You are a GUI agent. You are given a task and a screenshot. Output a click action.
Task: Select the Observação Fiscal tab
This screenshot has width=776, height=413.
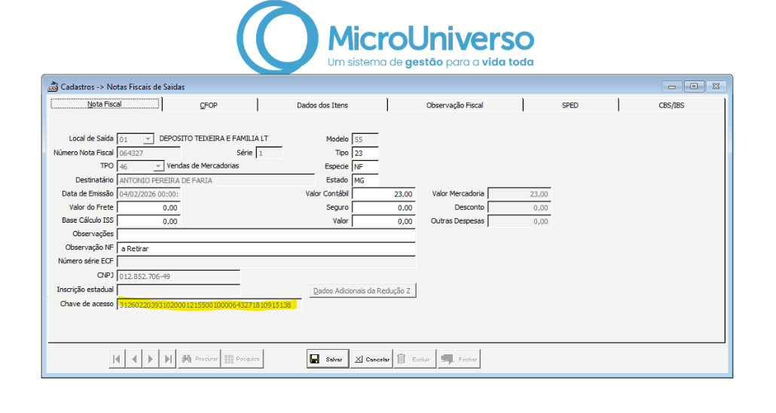pyautogui.click(x=454, y=105)
